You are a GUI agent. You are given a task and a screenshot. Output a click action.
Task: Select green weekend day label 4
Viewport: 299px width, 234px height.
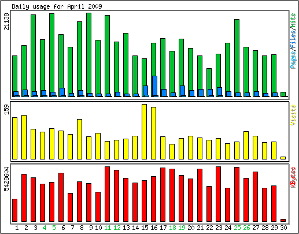point(45,228)
